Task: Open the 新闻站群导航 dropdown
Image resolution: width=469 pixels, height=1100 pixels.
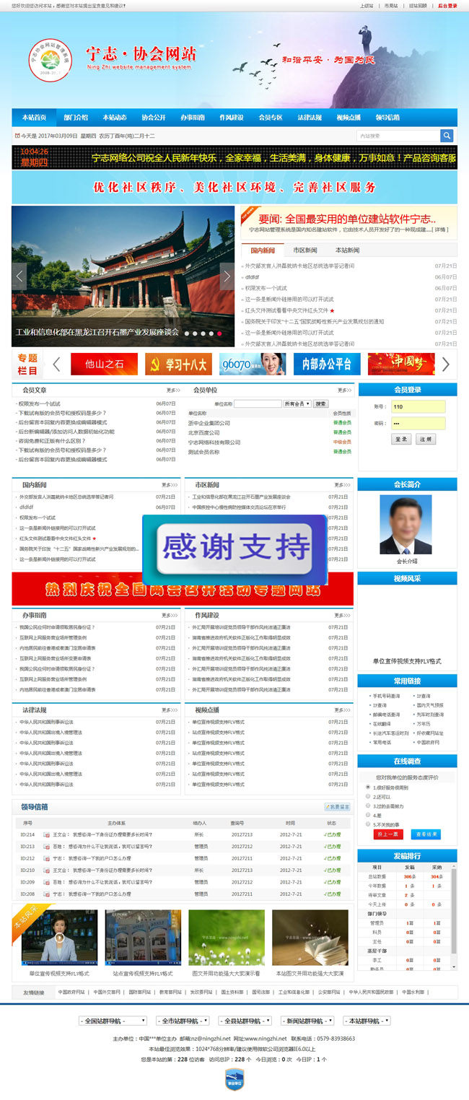Action: pos(307,1021)
